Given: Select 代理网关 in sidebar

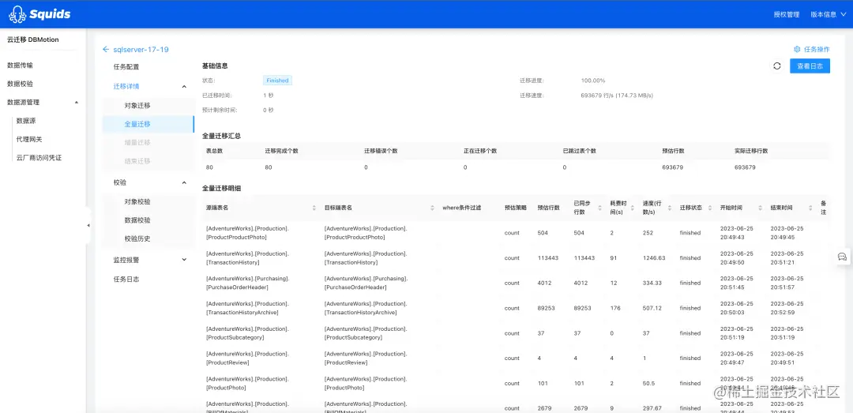Looking at the screenshot, I should [29, 139].
